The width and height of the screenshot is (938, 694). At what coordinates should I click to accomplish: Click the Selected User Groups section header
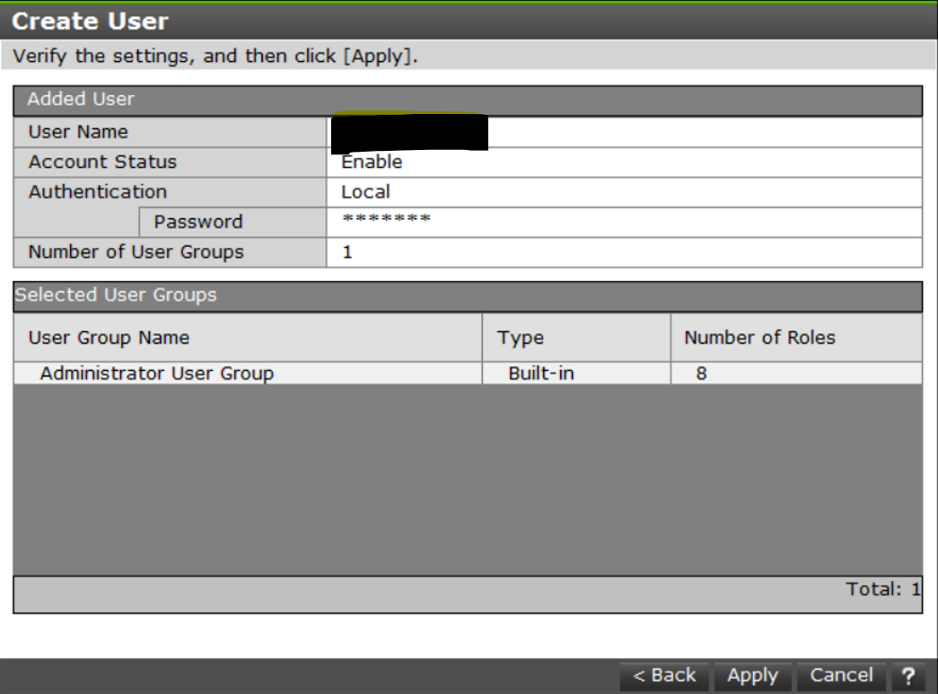(x=116, y=294)
